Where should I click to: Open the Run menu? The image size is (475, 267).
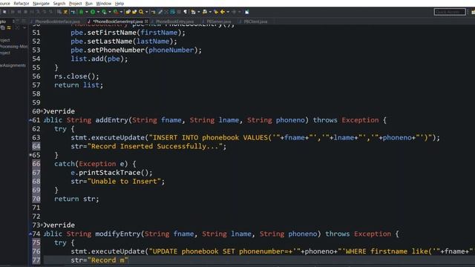[x=89, y=3]
